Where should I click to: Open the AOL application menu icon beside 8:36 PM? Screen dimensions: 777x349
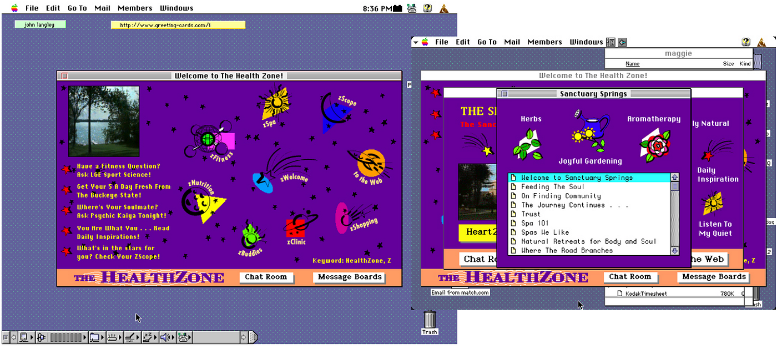click(x=443, y=8)
